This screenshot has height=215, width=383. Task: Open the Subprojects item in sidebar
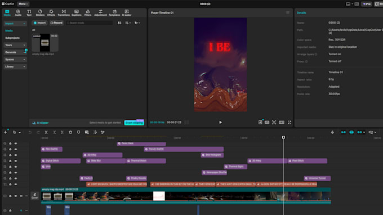(x=12, y=38)
